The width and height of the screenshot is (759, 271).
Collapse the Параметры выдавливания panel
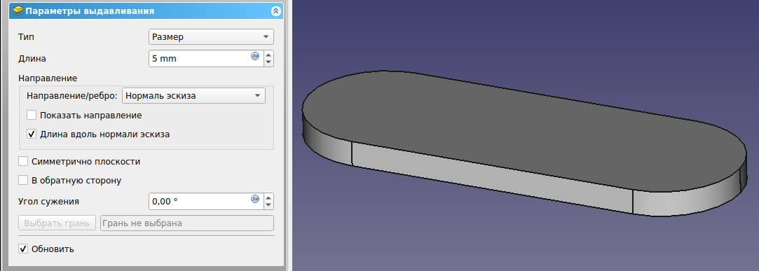(x=275, y=11)
